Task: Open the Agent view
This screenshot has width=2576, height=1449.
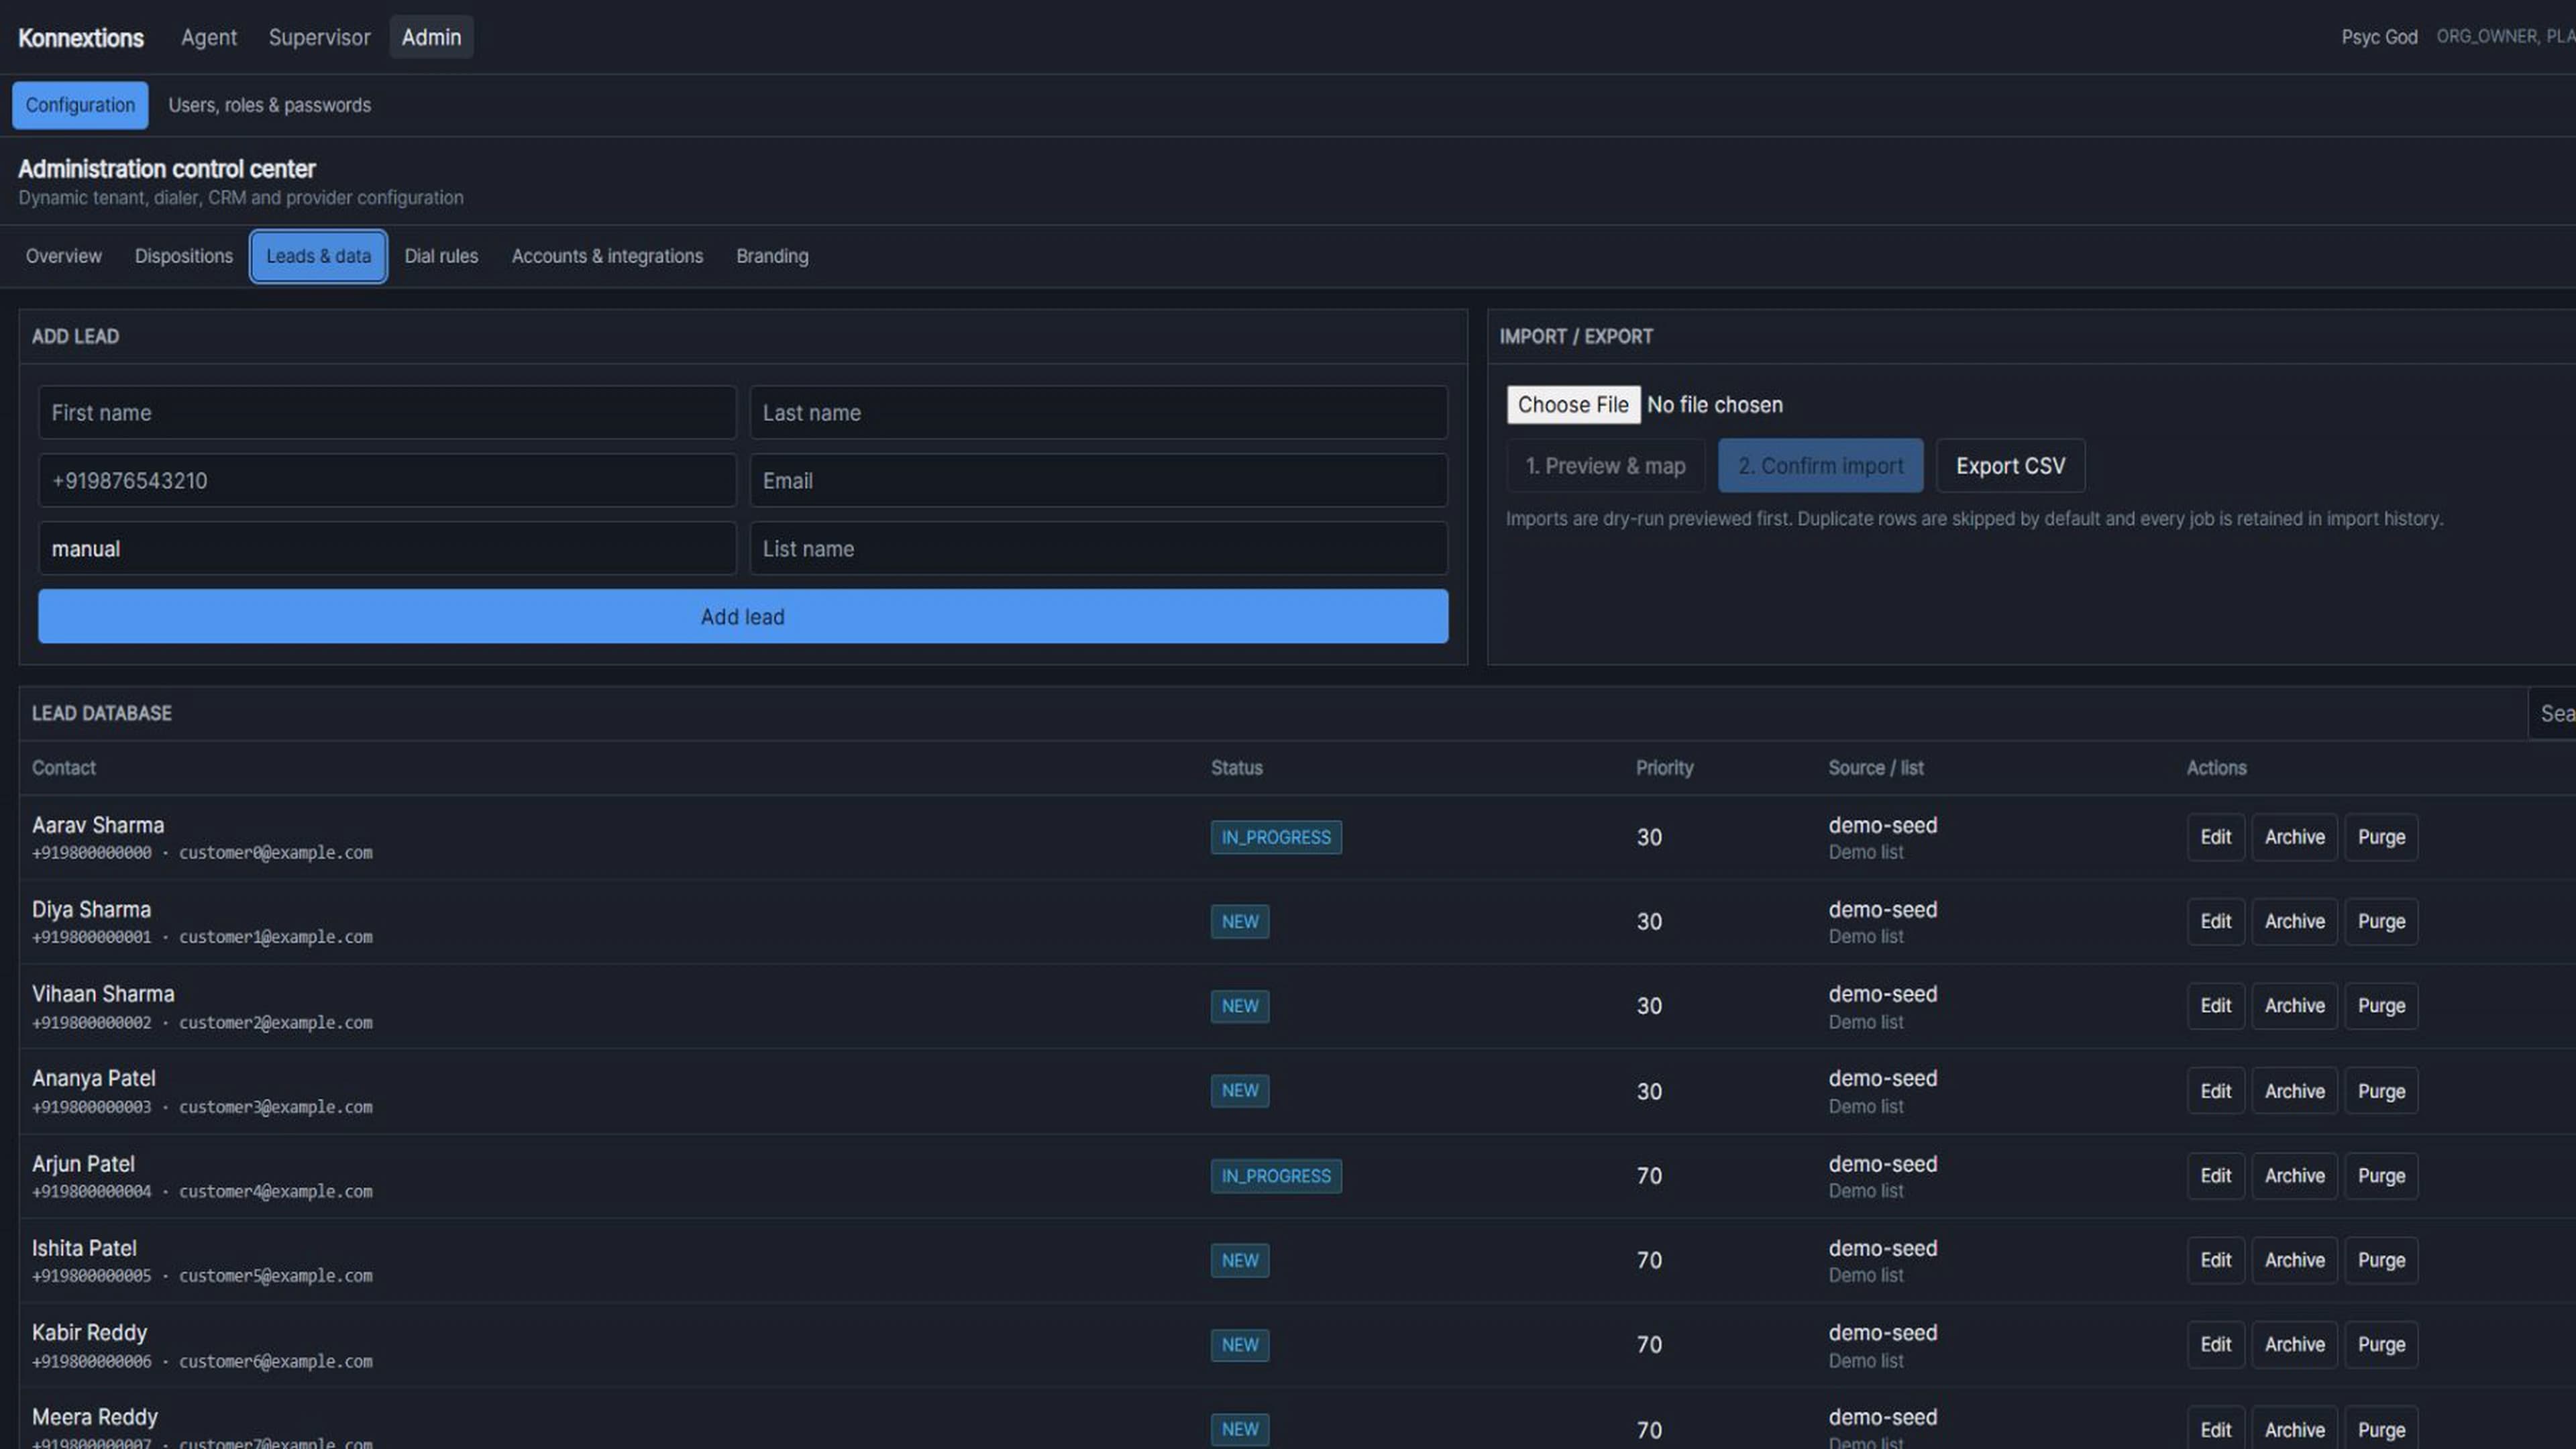Action: [x=208, y=37]
